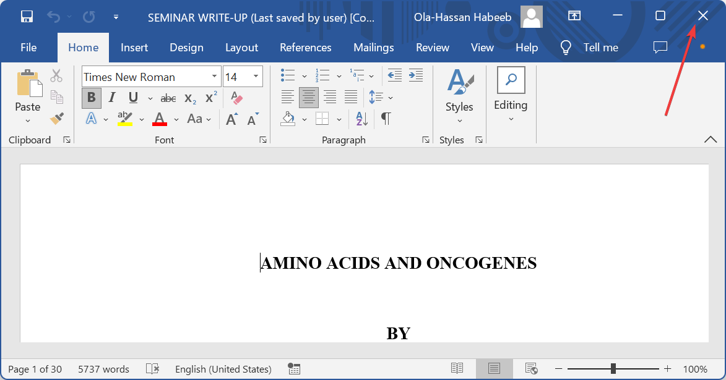Select center alignment
The image size is (726, 380).
point(308,97)
